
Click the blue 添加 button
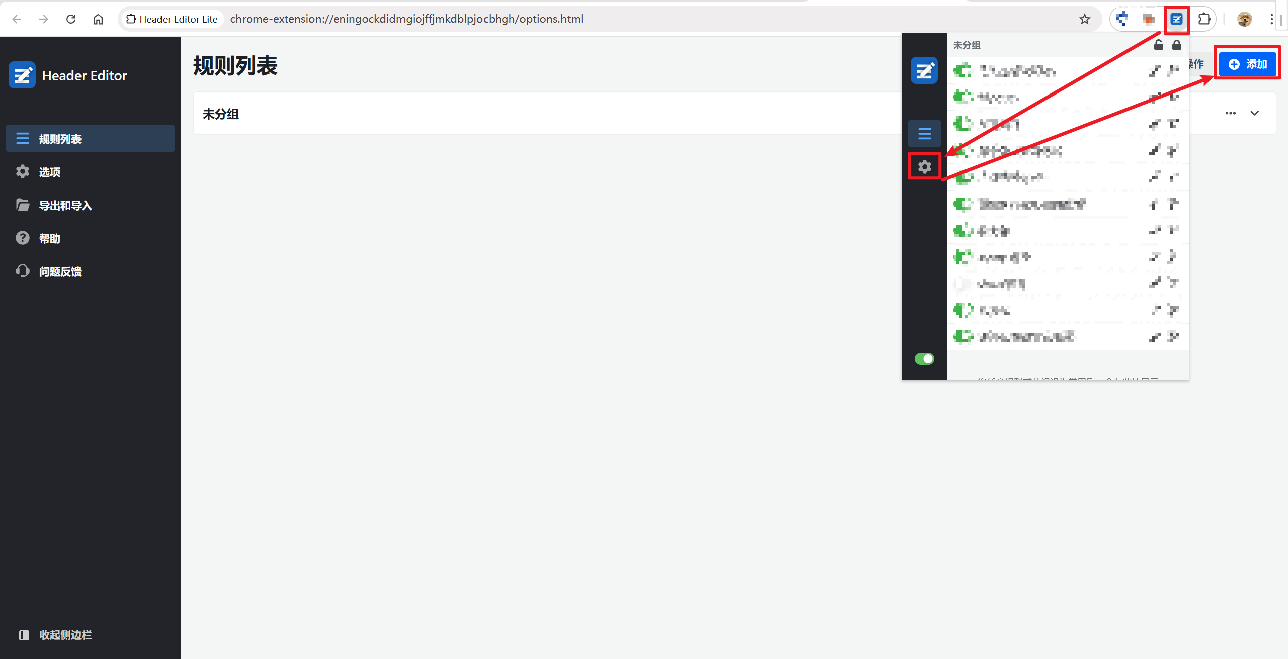click(1247, 64)
